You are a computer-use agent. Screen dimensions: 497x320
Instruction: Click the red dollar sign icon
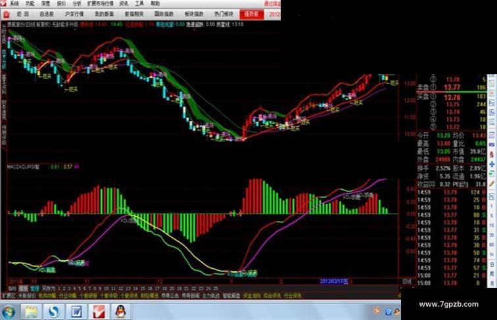click(492, 154)
